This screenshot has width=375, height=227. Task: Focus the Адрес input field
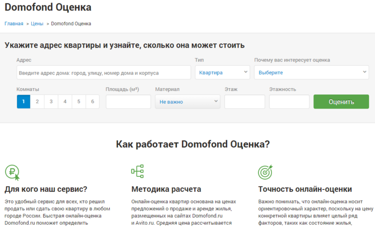click(104, 73)
